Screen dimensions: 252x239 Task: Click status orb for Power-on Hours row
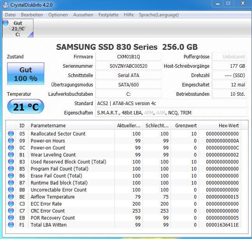(11, 141)
